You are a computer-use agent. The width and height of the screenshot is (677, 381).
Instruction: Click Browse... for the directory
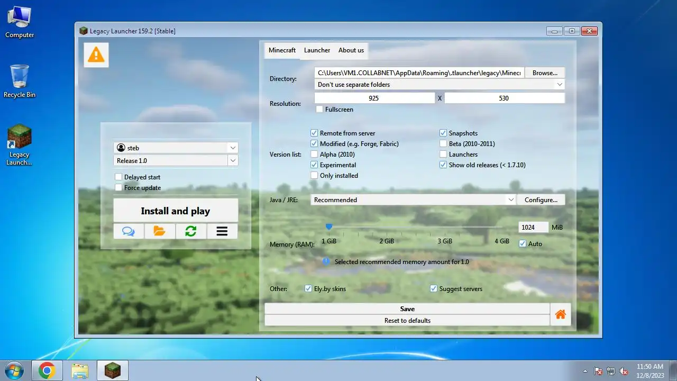pyautogui.click(x=545, y=73)
